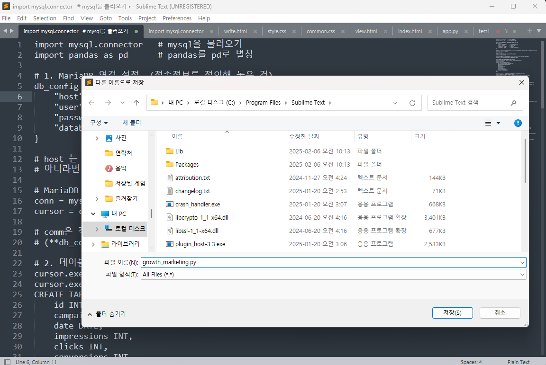
Task: Click 로컬 디스크 (C:) in breadcrumb
Action: (215, 103)
